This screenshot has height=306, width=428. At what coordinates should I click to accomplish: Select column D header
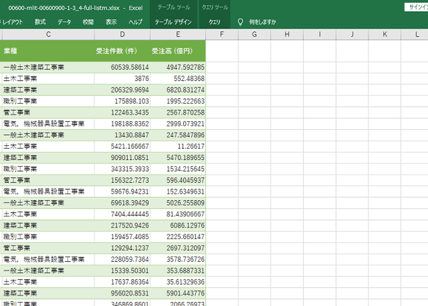pos(122,34)
